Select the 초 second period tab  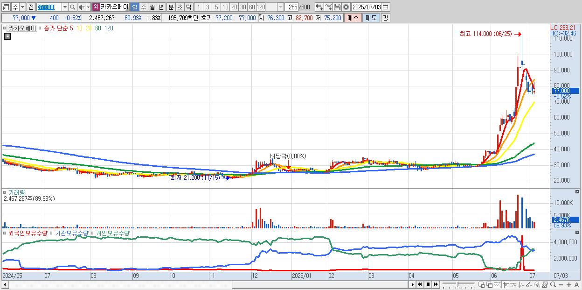pyautogui.click(x=180, y=7)
